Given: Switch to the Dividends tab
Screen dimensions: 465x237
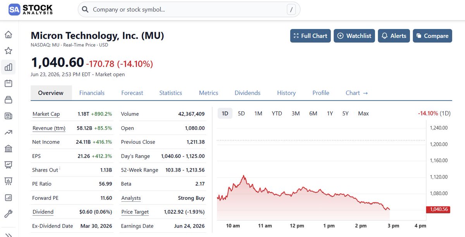Looking at the screenshot, I should [248, 93].
